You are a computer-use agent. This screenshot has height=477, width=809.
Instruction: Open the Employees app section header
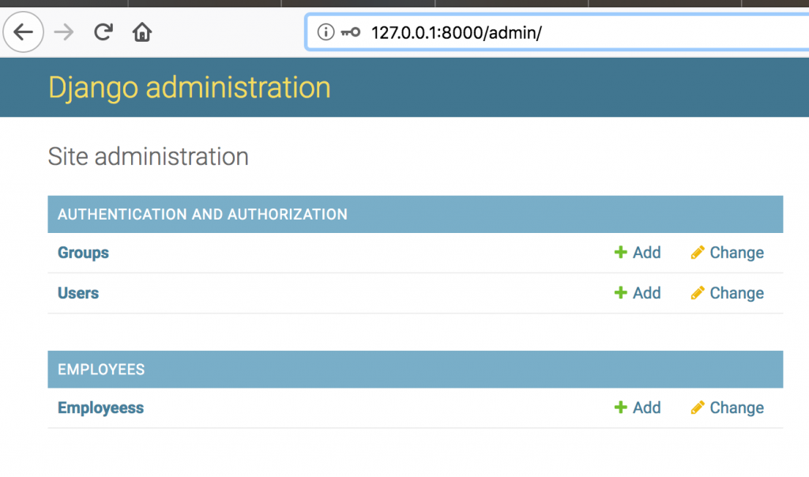pyautogui.click(x=101, y=370)
